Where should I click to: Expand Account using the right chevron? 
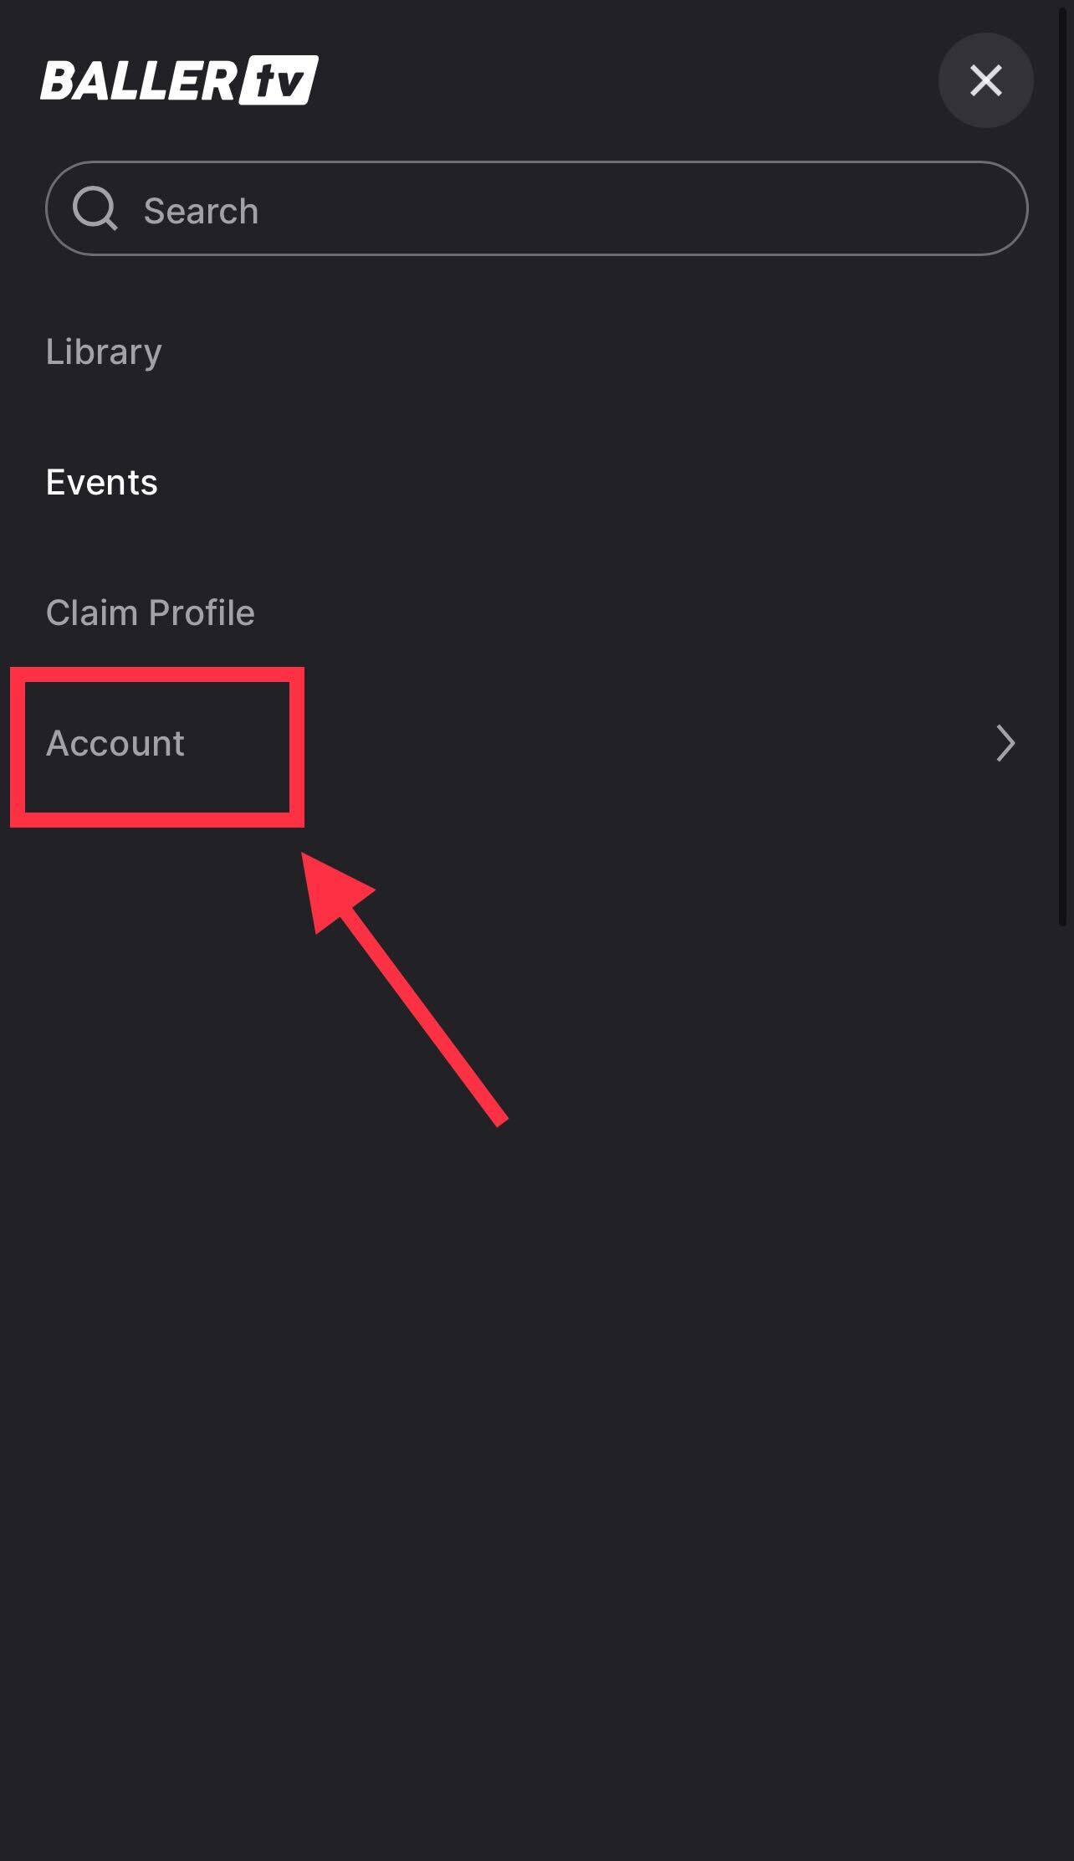1005,743
